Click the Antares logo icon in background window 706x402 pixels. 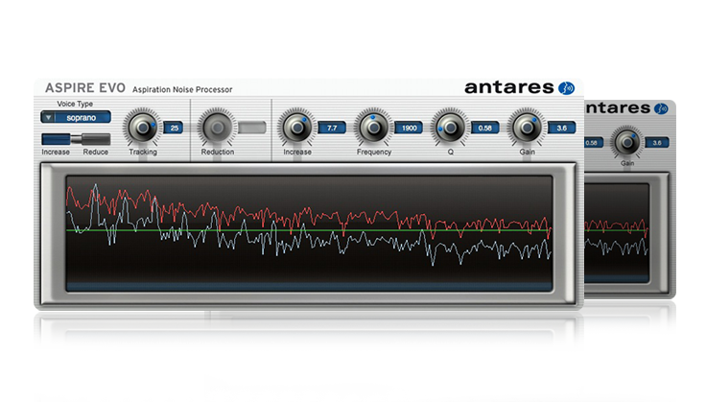pos(661,108)
